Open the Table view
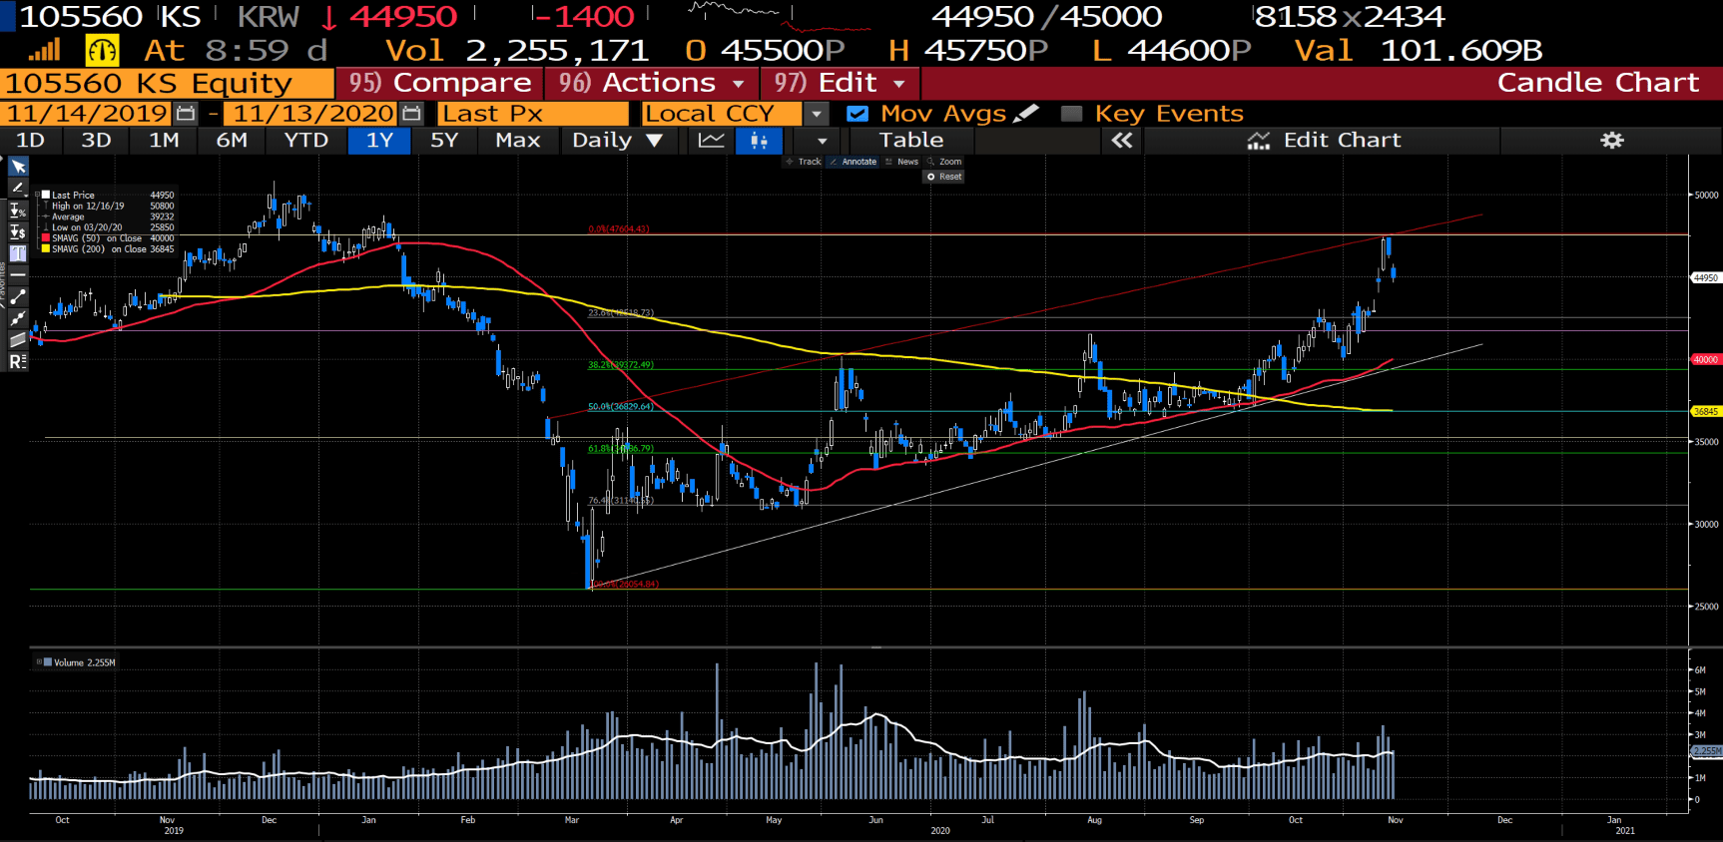Screen dimensions: 1723x842 click(x=910, y=141)
